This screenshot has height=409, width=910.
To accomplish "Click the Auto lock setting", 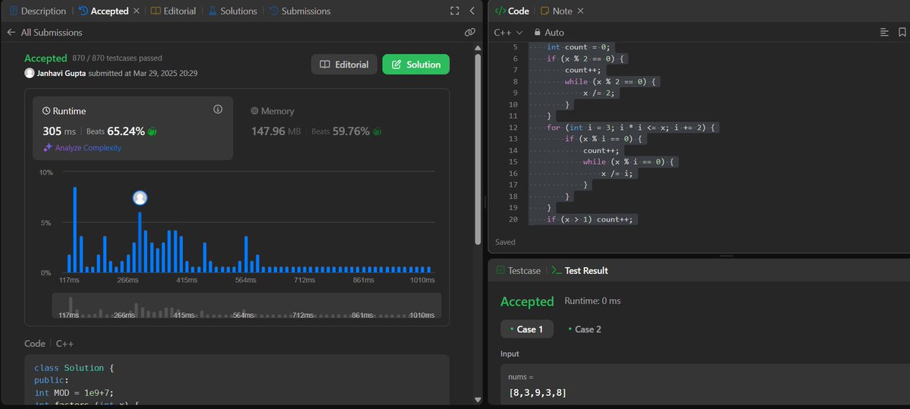I will click(549, 33).
